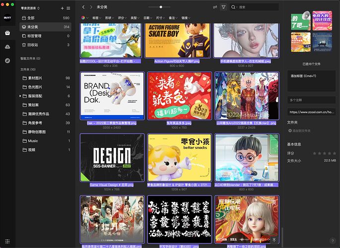Open the sidebar list menu icon
This screenshot has height=248, width=340.
[69, 8]
